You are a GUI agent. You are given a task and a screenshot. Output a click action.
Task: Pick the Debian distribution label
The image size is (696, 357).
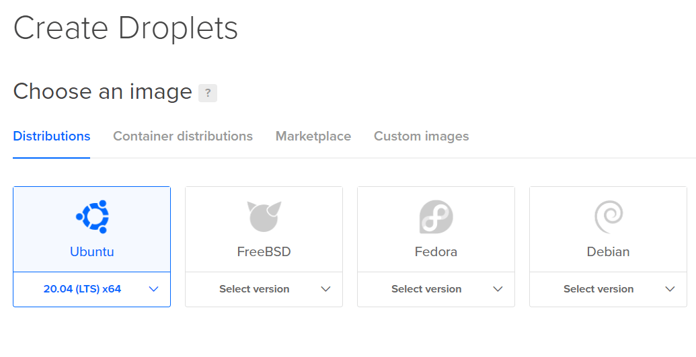pyautogui.click(x=608, y=252)
